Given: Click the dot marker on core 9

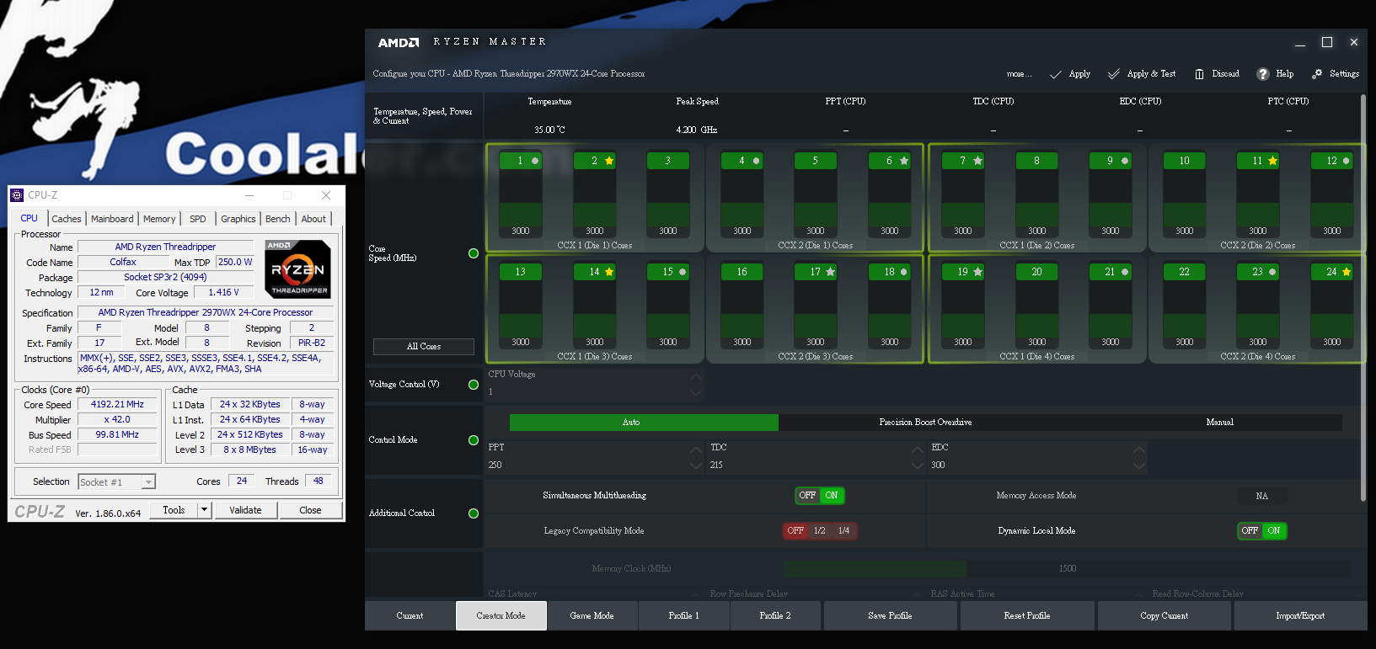Looking at the screenshot, I should 1125,161.
